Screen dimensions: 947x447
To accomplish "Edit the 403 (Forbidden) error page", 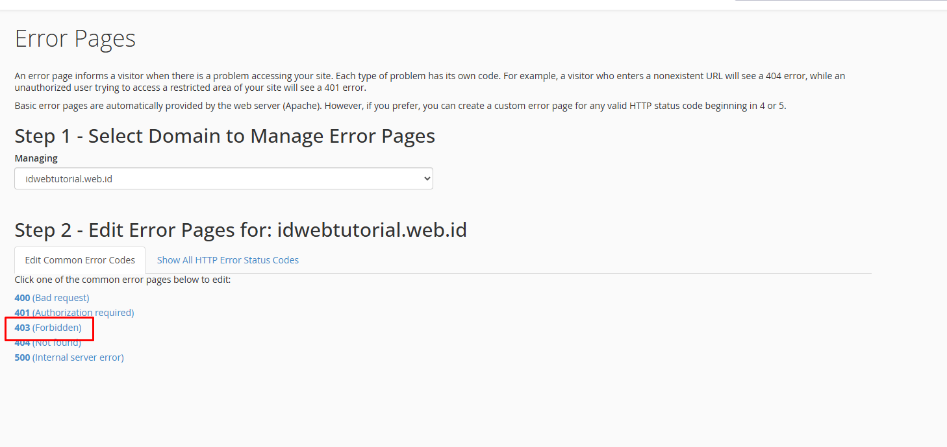I will pyautogui.click(x=48, y=328).
